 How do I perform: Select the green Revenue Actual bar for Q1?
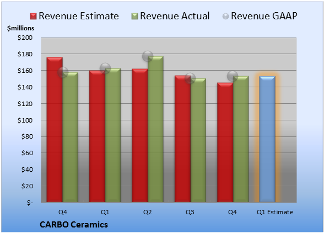tap(113, 135)
